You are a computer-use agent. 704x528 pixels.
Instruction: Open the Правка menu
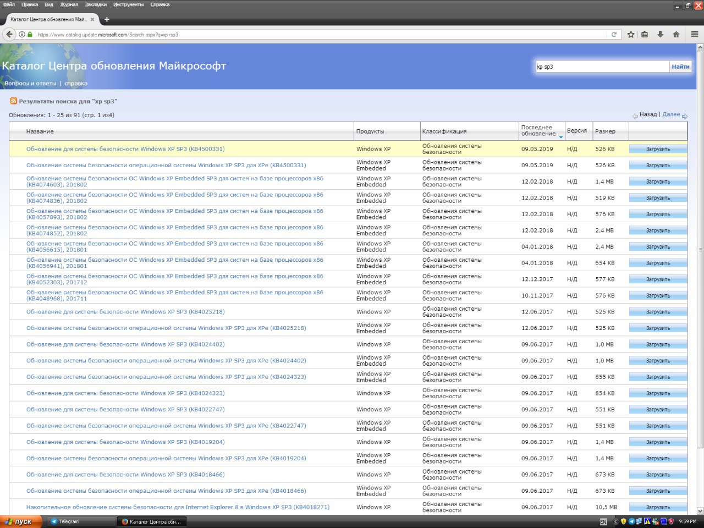pyautogui.click(x=30, y=4)
